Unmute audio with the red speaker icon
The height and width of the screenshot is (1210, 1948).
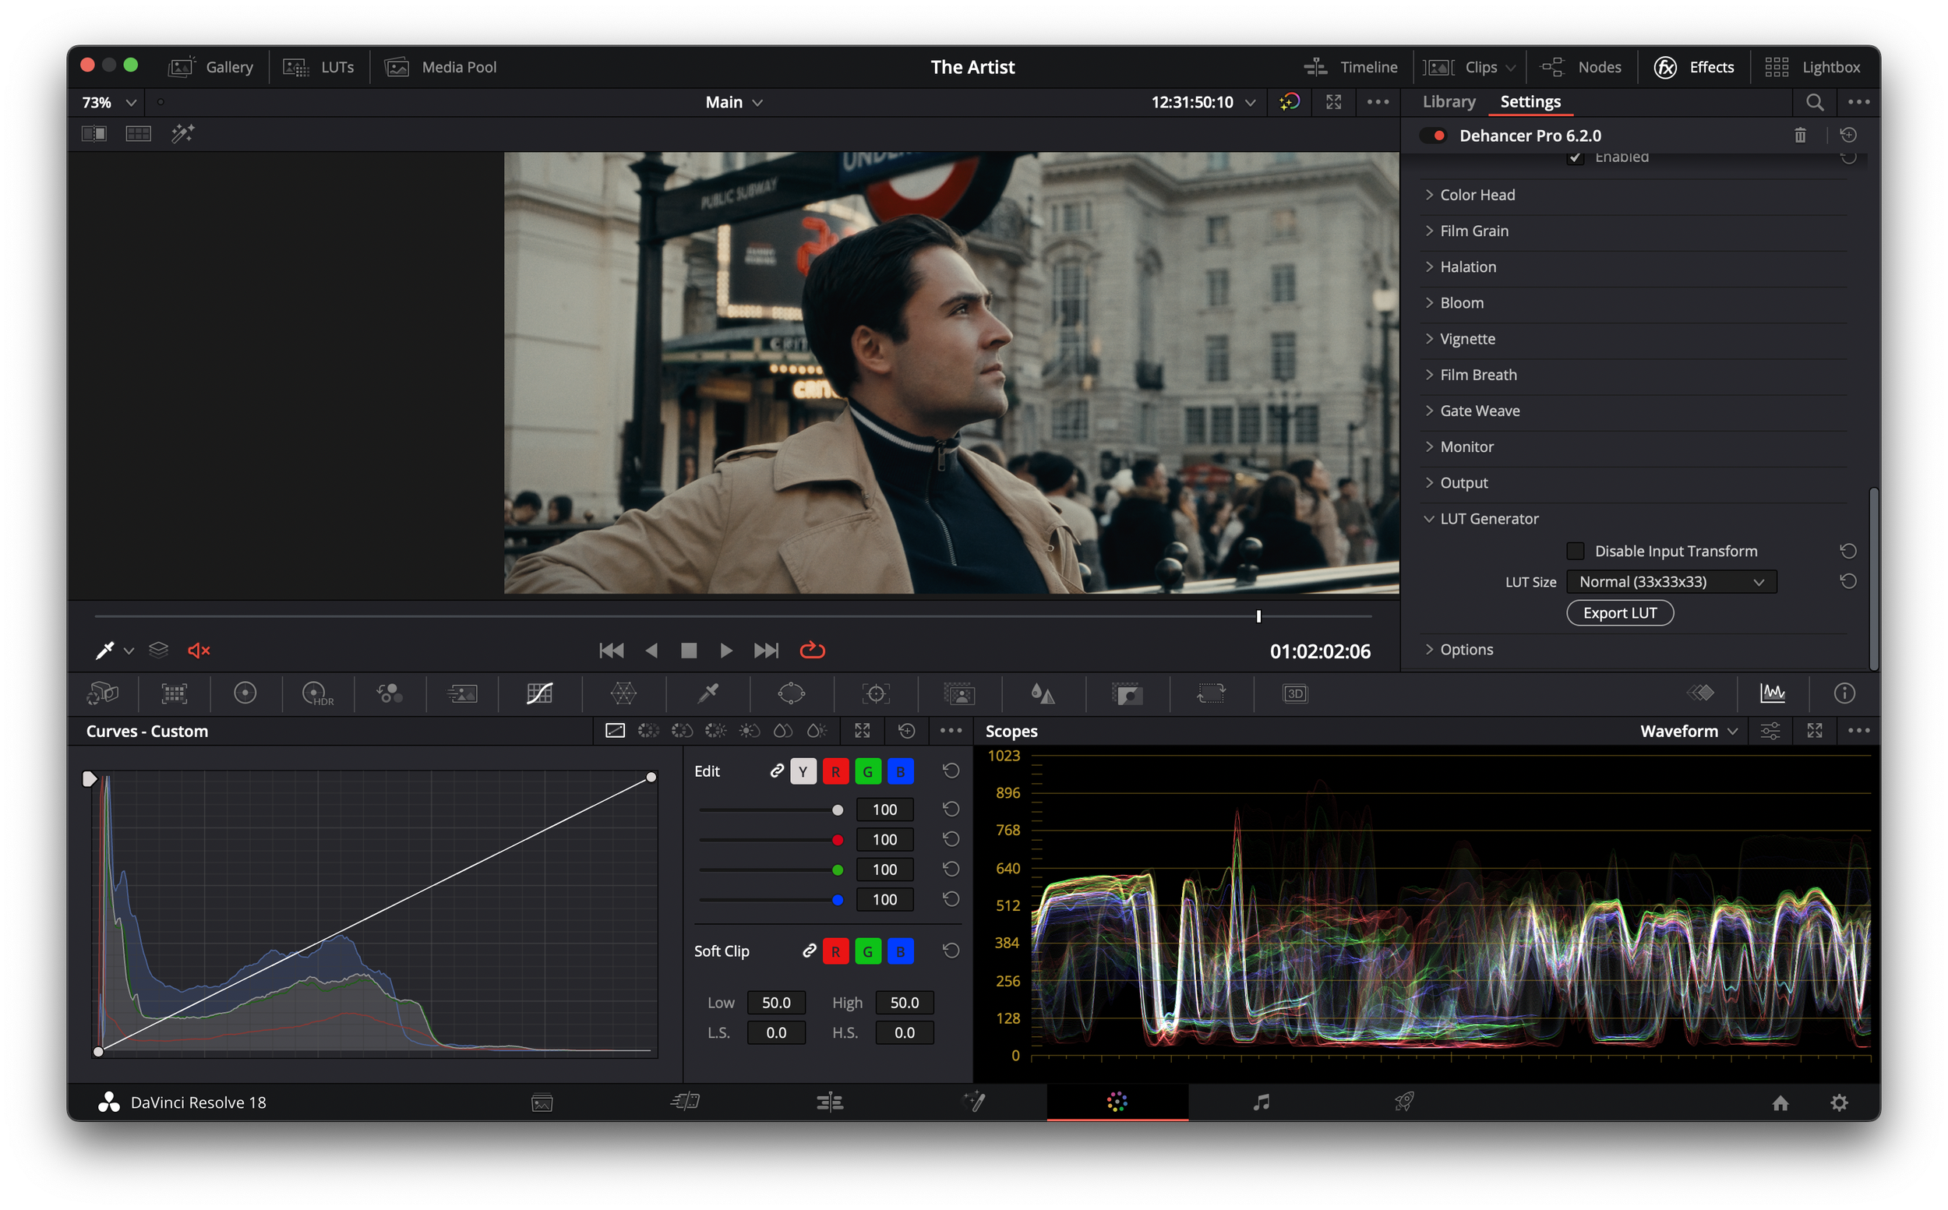pyautogui.click(x=199, y=651)
